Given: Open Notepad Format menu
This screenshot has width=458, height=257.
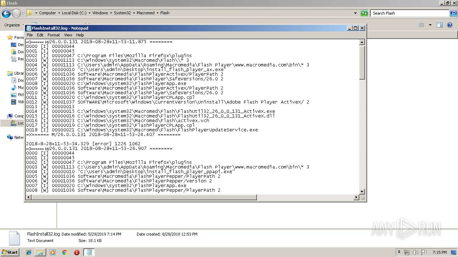Looking at the screenshot, I should click(54, 35).
